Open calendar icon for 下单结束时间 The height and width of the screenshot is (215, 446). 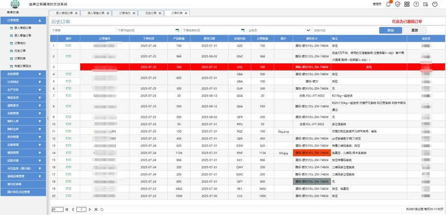[x=243, y=30]
